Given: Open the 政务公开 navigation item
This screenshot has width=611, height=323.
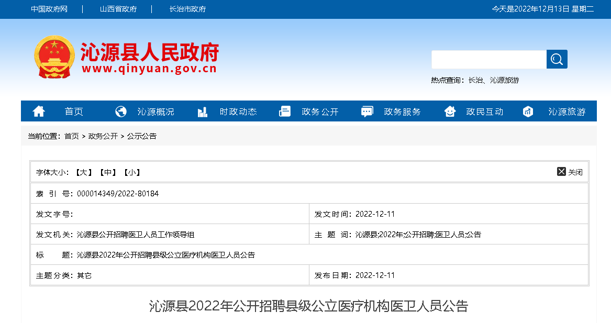Looking at the screenshot, I should click(320, 112).
